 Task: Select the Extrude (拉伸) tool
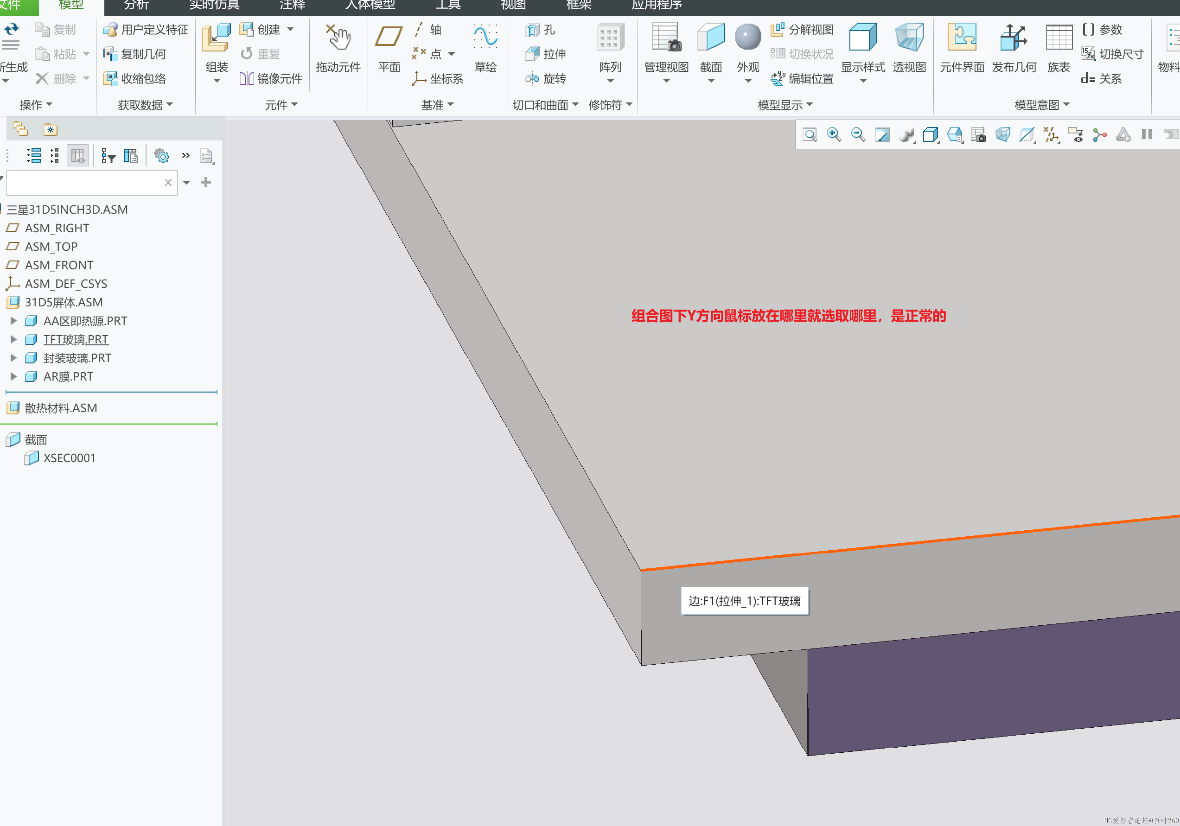tap(546, 54)
